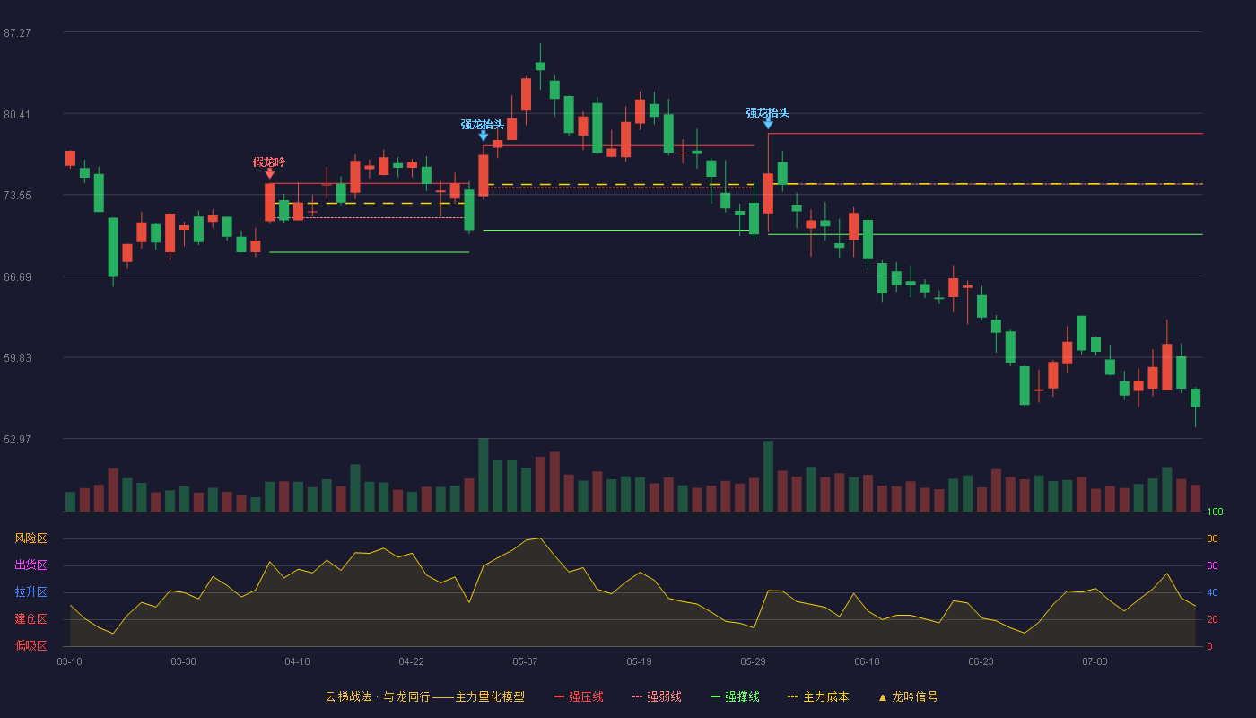1256x718 pixels.
Task: Toggle the 强弱线 legend entry
Action: coord(657,696)
